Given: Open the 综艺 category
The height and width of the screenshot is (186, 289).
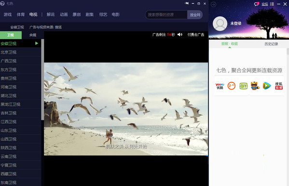Looking at the screenshot, I should point(103,14).
